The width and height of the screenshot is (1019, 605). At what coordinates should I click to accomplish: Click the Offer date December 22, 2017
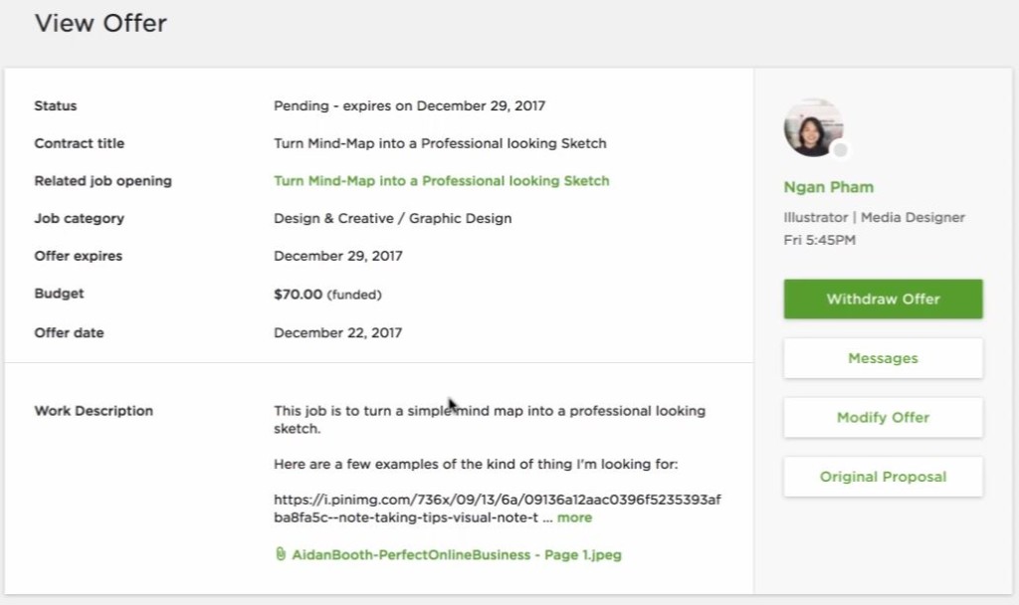[338, 332]
